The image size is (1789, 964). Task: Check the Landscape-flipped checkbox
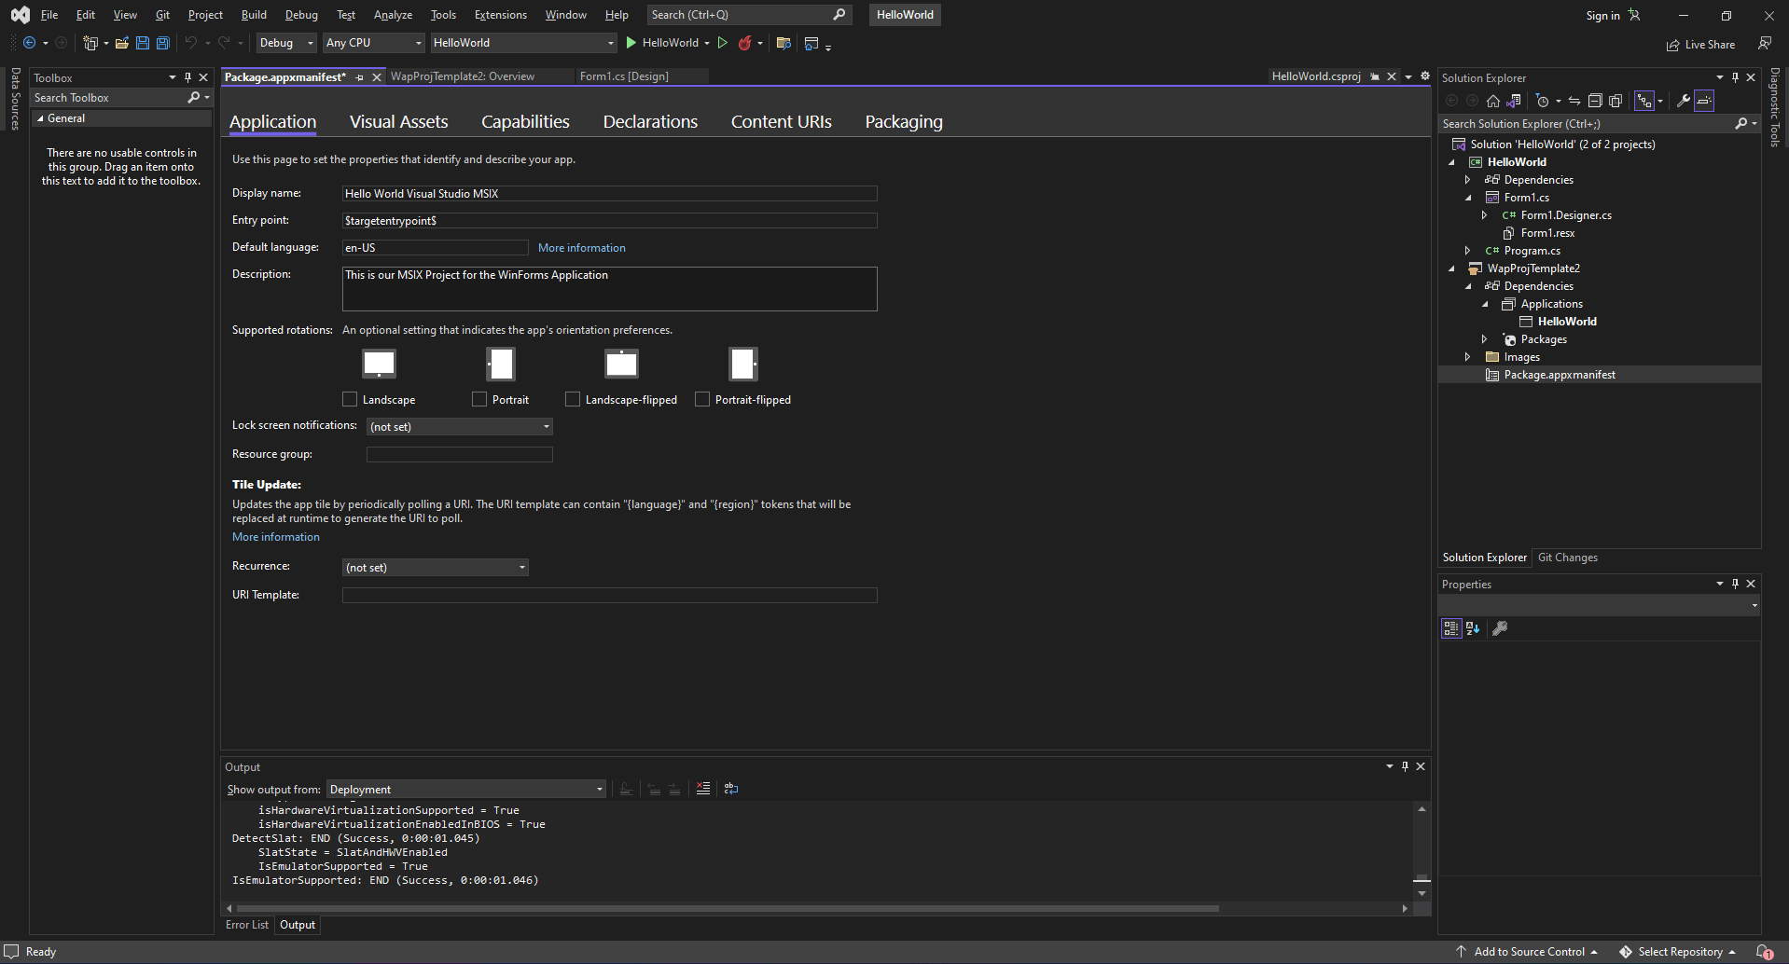[x=573, y=399]
